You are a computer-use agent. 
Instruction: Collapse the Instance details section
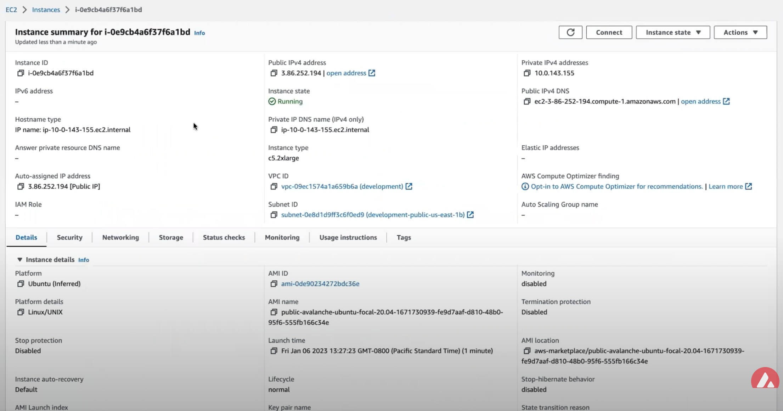(x=20, y=260)
